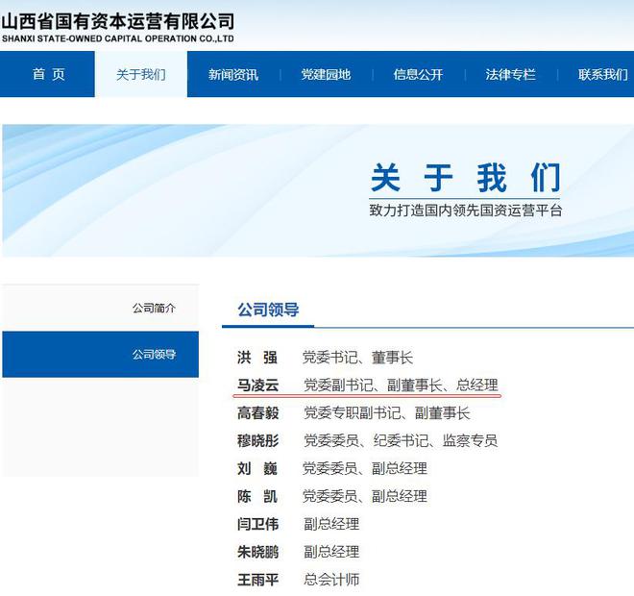Click 朱晓鹏's title 副总经理
The height and width of the screenshot is (596, 634).
pyautogui.click(x=331, y=552)
